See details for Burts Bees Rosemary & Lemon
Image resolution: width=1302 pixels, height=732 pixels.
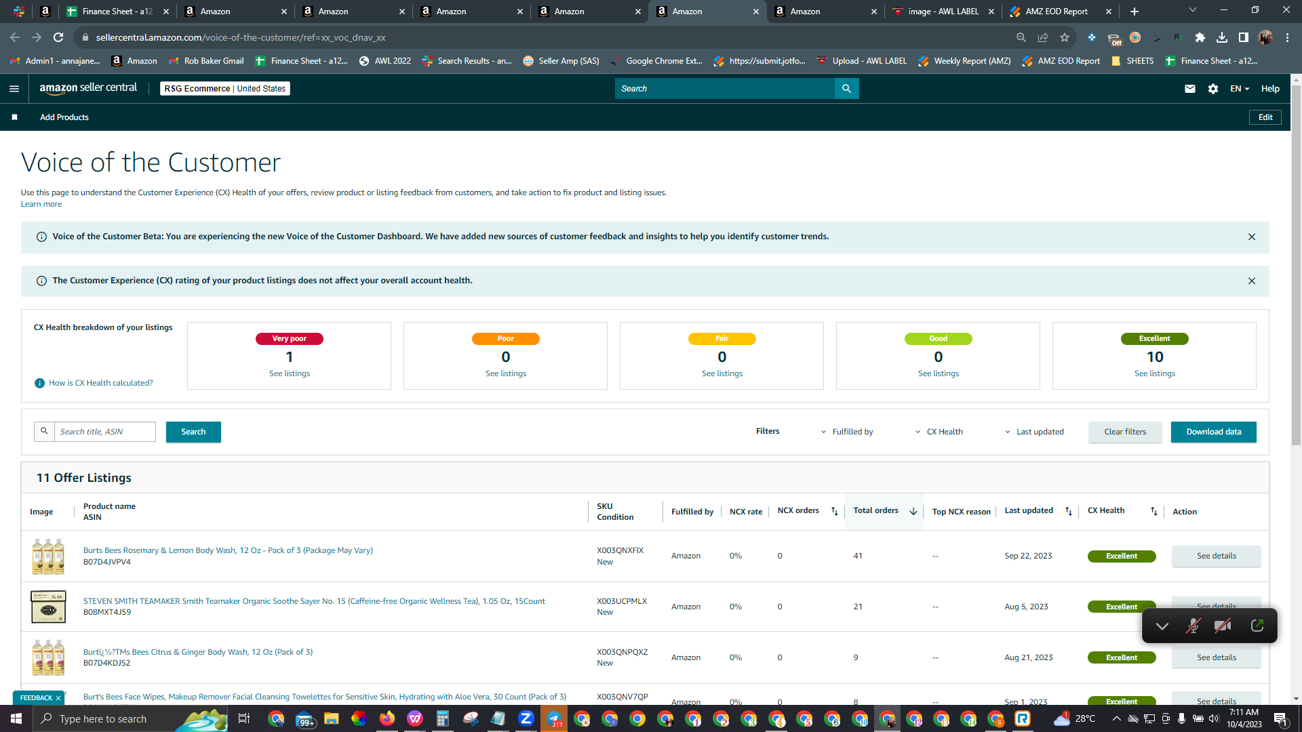pyautogui.click(x=1217, y=556)
